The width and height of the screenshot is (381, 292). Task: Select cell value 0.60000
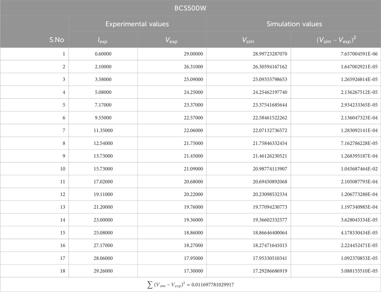[x=103, y=54]
